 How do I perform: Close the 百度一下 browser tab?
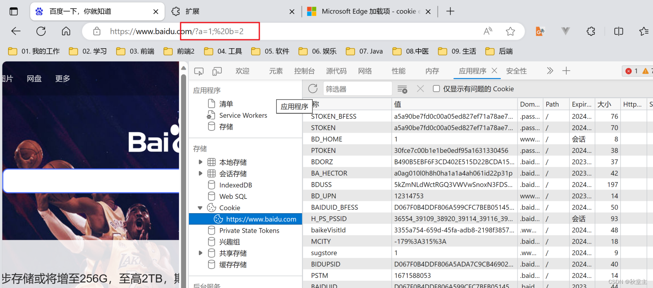(156, 12)
